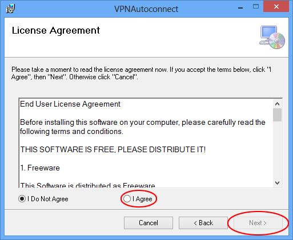
Task: Click the Next button
Action: coord(258,223)
